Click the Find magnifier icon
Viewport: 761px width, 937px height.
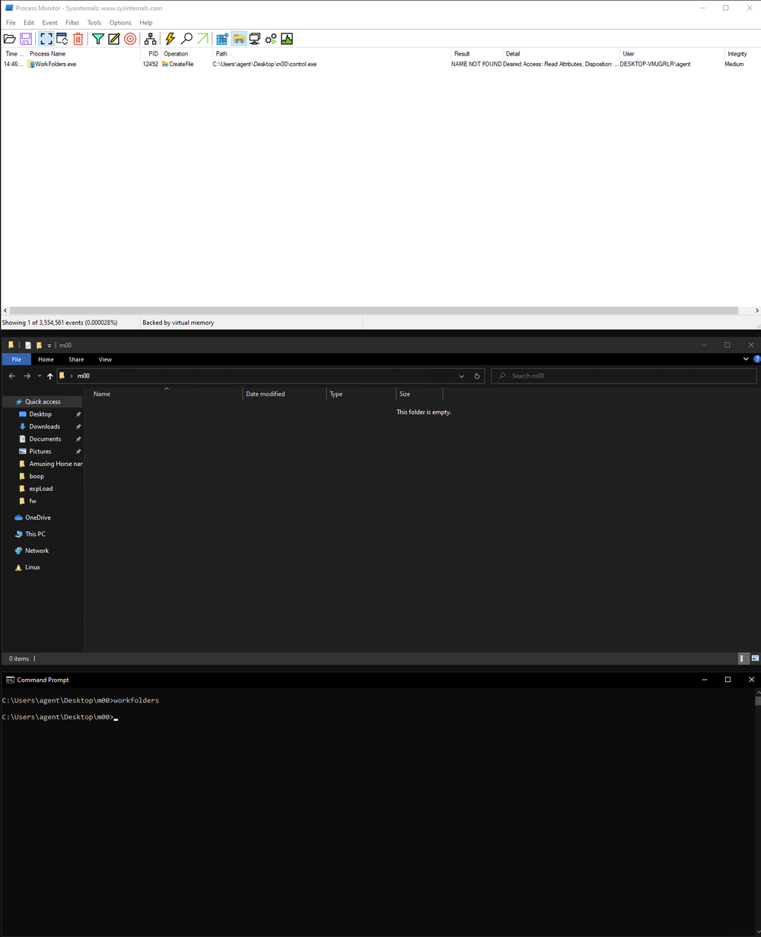click(x=186, y=39)
